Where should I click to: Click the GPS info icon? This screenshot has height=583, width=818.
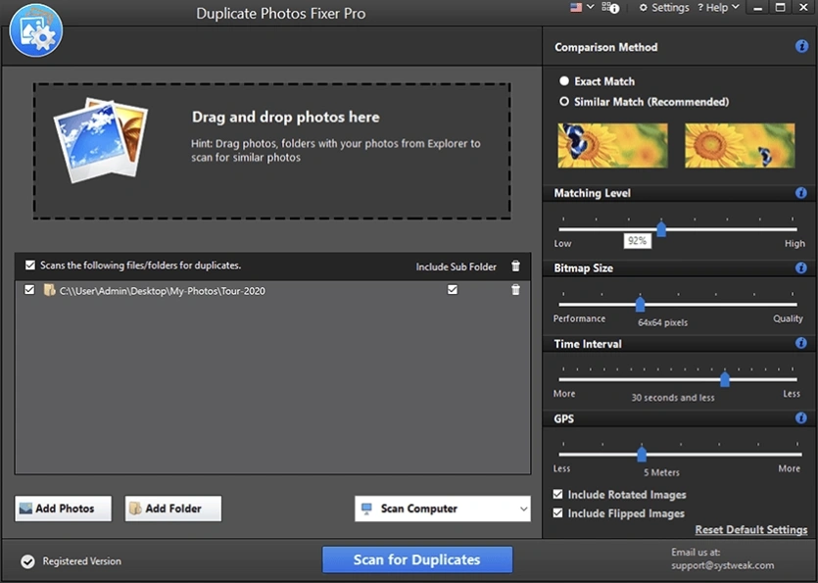coord(801,418)
